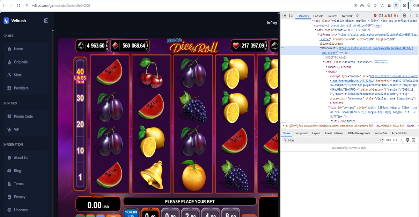The height and width of the screenshot is (217, 419).
Task: Click the AI button in browser toolbar
Action: click(416, 6)
